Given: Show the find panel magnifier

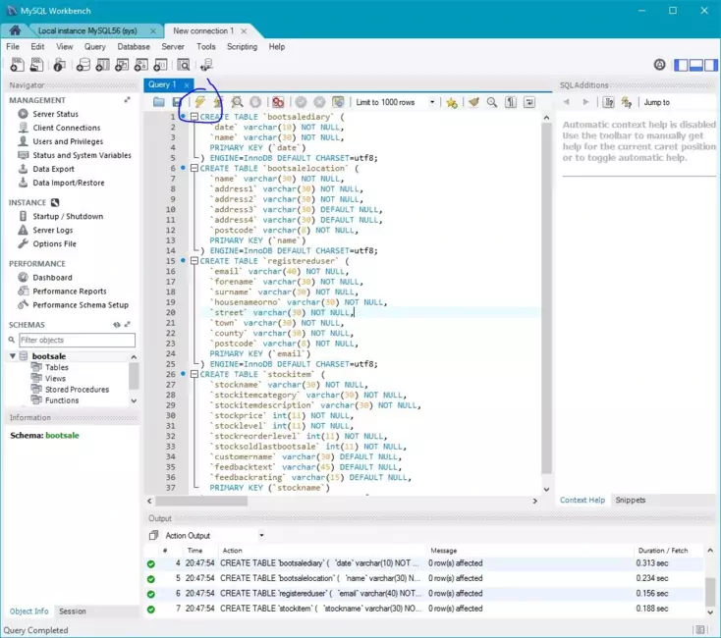Looking at the screenshot, I should point(492,102).
